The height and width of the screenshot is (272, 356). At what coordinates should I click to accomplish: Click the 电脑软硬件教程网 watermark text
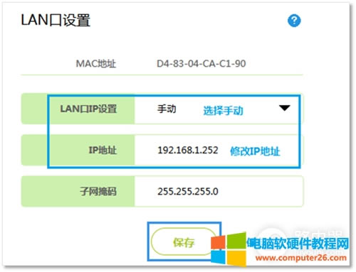click(298, 244)
